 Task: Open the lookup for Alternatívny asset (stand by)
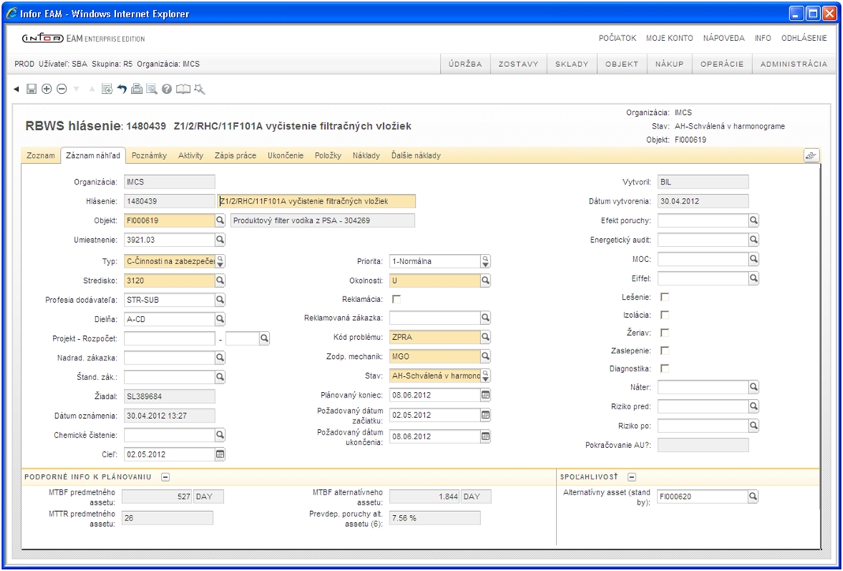coord(753,497)
